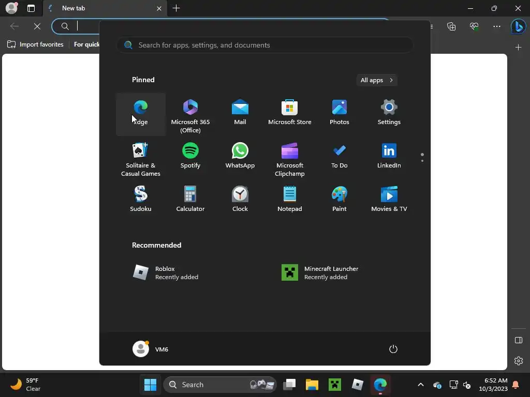Open Edge sidebar settings gear
The width and height of the screenshot is (530, 397).
pyautogui.click(x=519, y=360)
